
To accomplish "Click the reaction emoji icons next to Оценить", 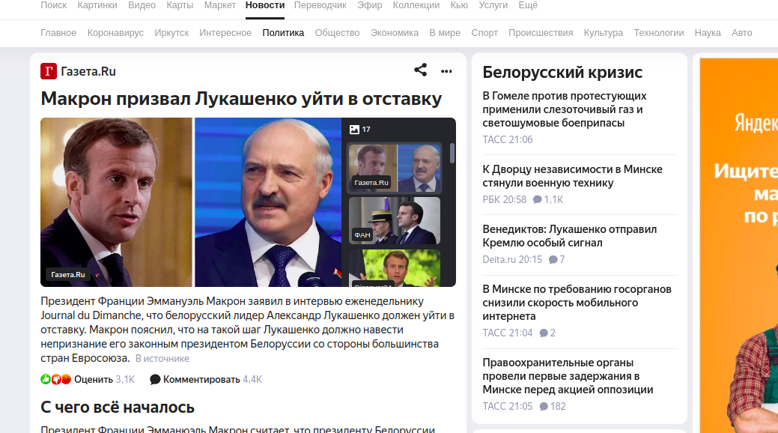I will point(56,379).
